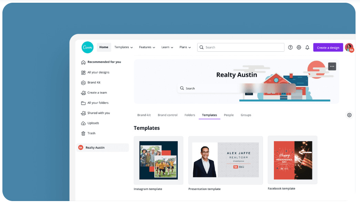360x210 pixels.
Task: Click the Create a design button
Action: click(x=328, y=48)
